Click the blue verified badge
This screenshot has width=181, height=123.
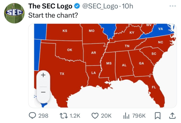(77, 6)
